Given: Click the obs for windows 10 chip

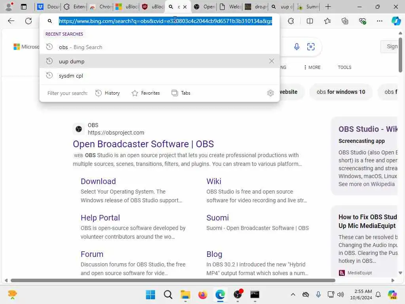Looking at the screenshot, I should 341,92.
